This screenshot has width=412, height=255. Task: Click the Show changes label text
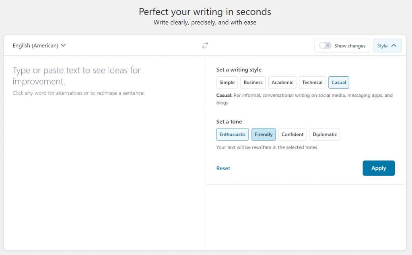click(x=350, y=46)
